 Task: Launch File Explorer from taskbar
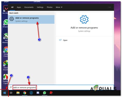[x=18, y=93]
